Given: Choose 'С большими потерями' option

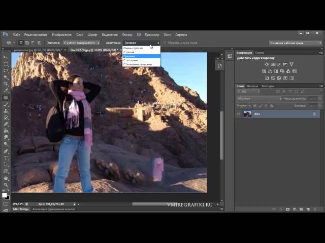Looking at the screenshot, I should point(141,64).
